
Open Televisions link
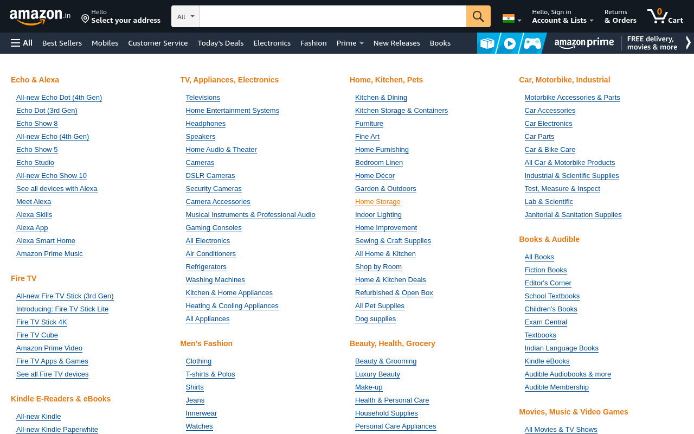[203, 98]
